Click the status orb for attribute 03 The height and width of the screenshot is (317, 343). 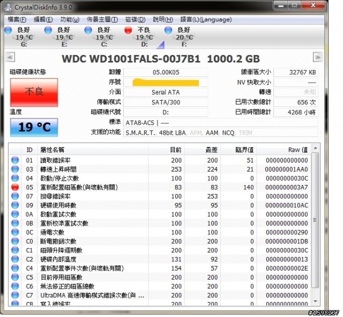[15, 169]
